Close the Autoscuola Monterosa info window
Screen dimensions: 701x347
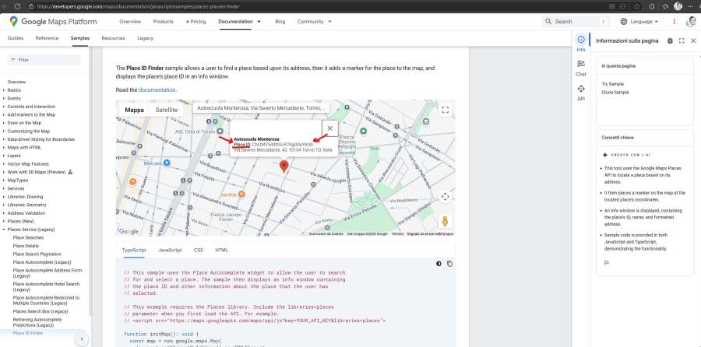(329, 129)
